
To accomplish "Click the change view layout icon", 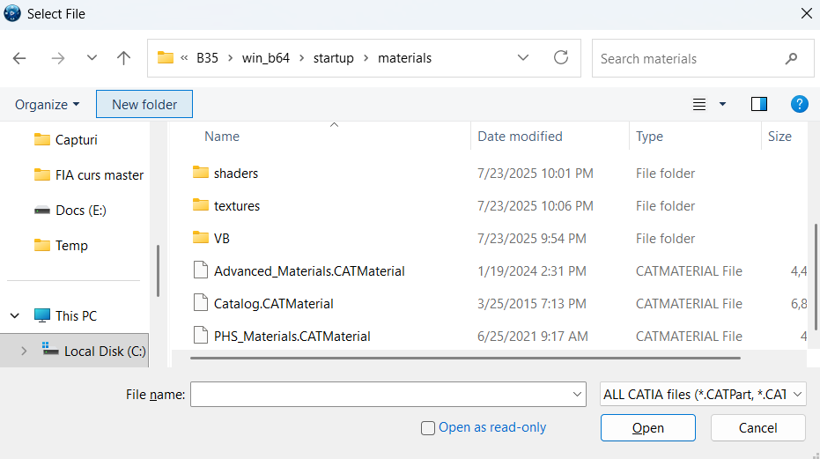I will 699,104.
